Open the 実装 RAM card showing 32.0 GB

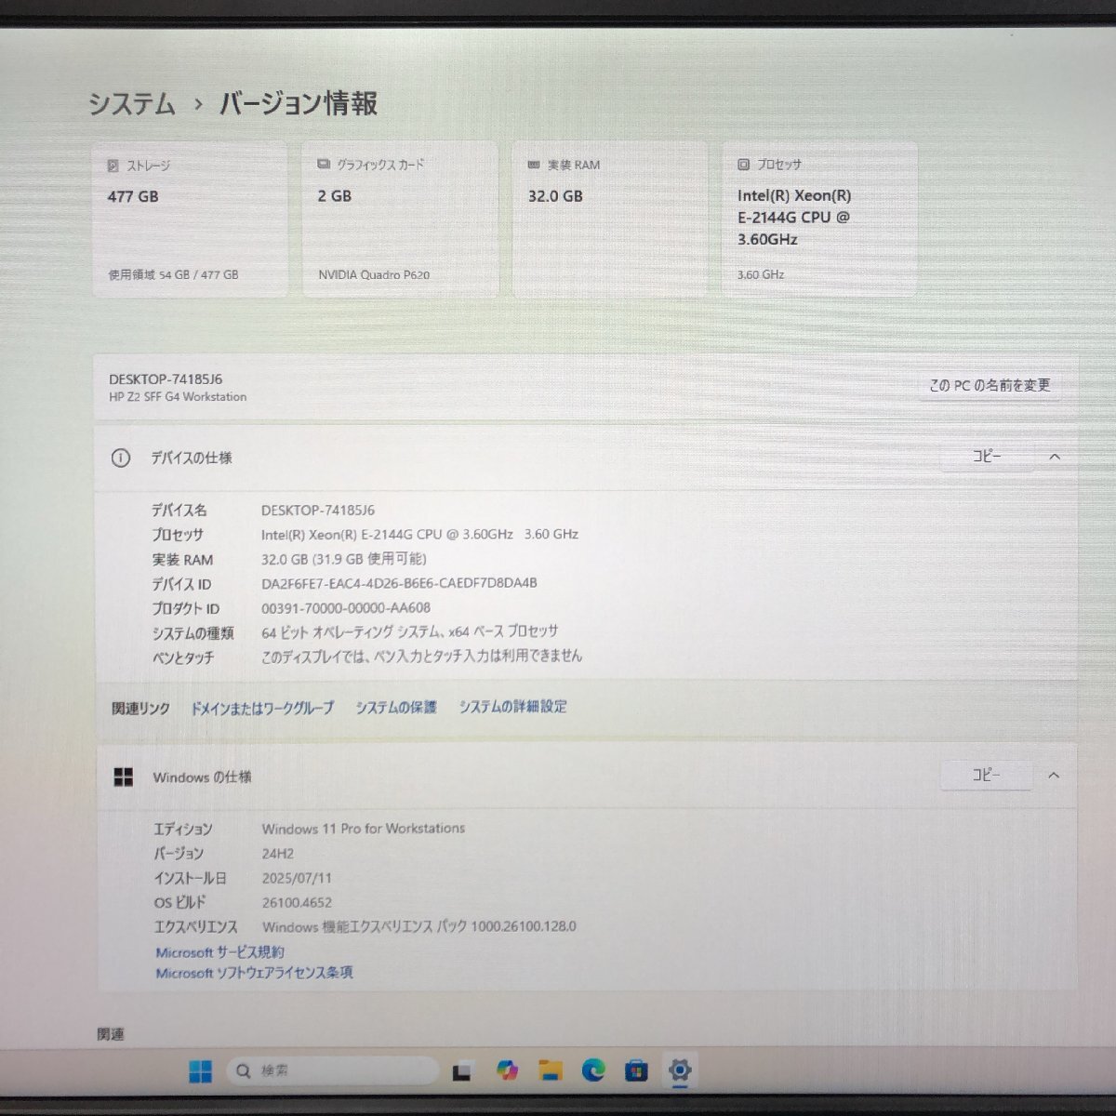(610, 219)
